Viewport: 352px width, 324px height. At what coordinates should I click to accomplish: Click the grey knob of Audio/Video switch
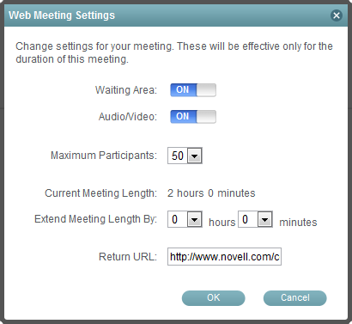pos(206,117)
